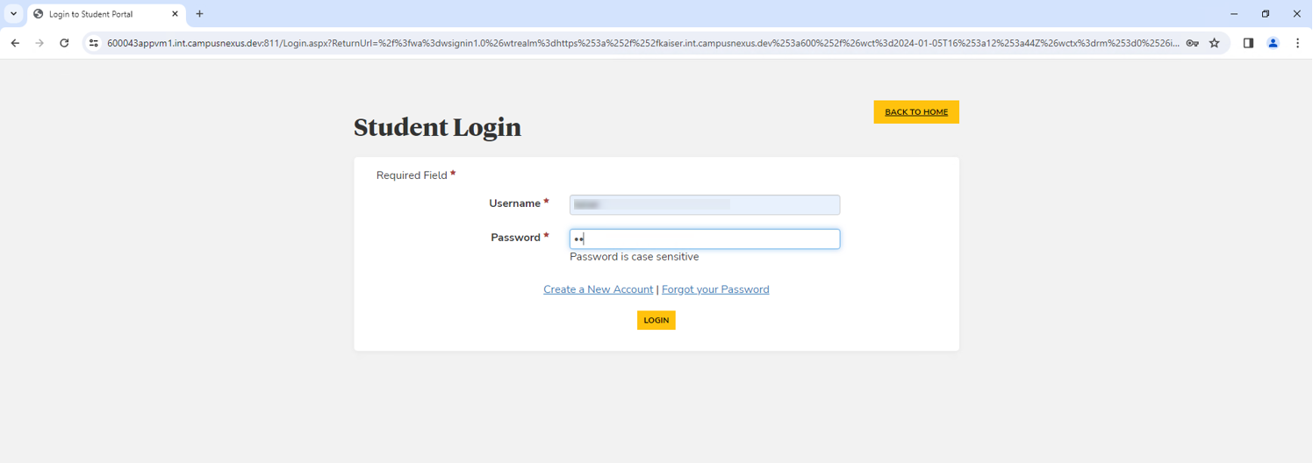
Task: Open the browser side panel
Action: tap(1248, 43)
